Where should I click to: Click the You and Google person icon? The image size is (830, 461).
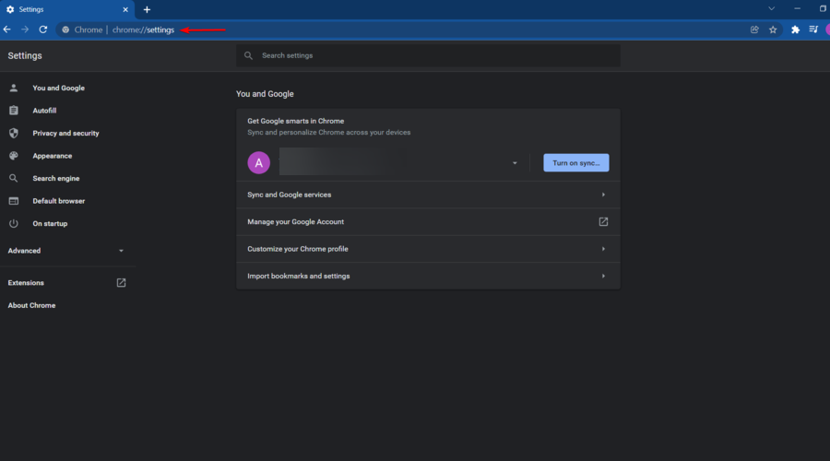(x=14, y=88)
